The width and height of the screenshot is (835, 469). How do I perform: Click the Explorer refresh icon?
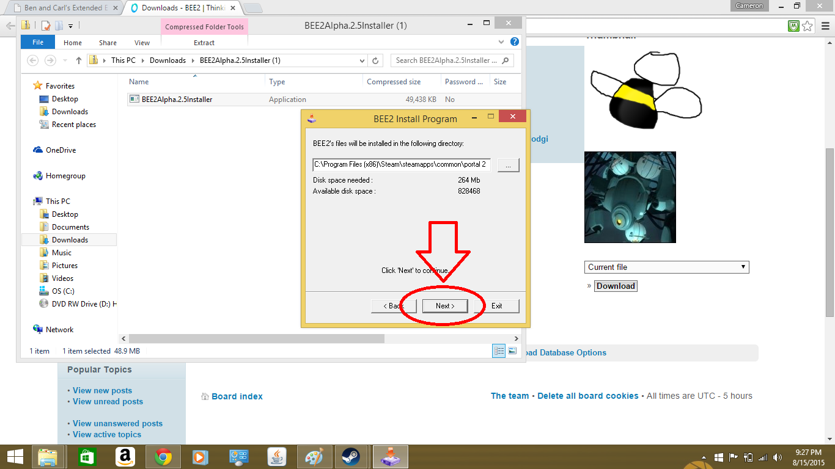coord(376,60)
